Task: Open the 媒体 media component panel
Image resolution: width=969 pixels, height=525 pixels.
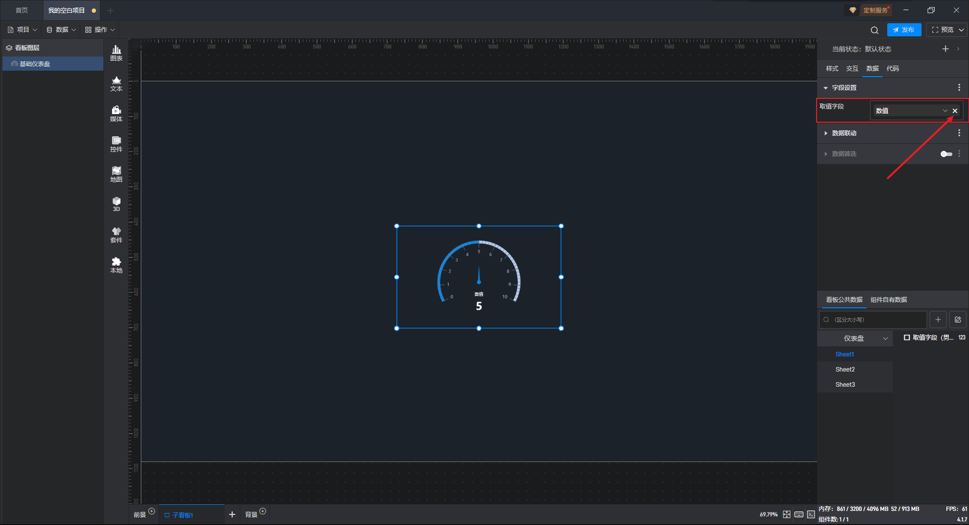Action: click(116, 114)
